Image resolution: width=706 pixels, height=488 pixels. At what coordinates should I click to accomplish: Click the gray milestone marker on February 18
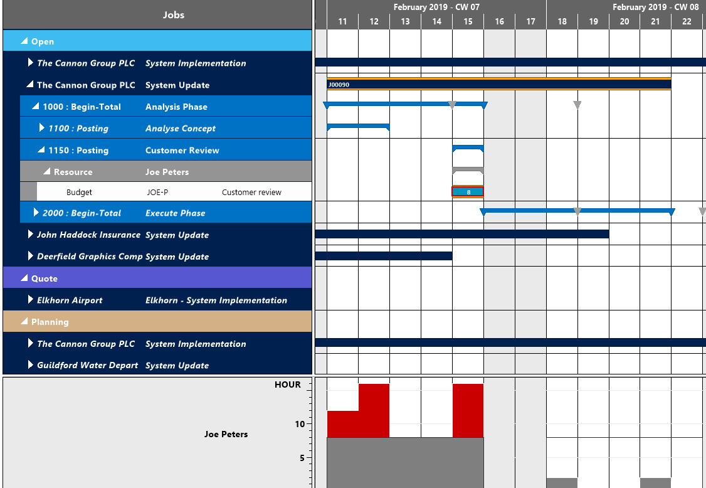(x=577, y=105)
